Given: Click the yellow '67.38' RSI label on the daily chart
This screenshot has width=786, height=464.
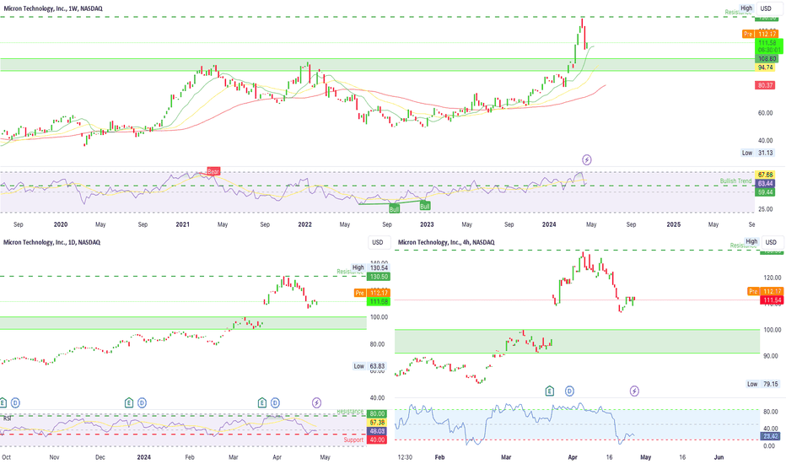Looking at the screenshot, I should click(x=377, y=423).
